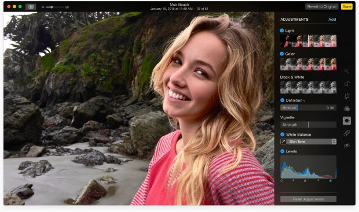
Task: Select the Adjust dial tool
Action: tap(347, 120)
